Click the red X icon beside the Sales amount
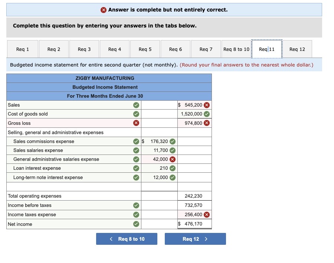 (x=207, y=105)
